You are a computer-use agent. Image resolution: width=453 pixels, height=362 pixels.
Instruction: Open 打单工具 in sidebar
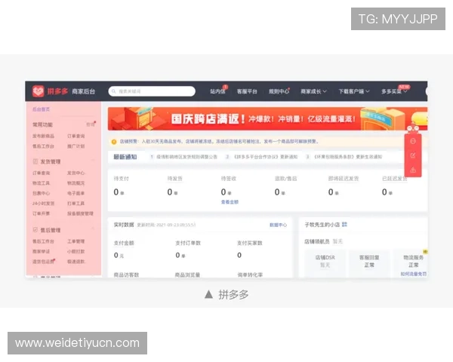[76, 203]
